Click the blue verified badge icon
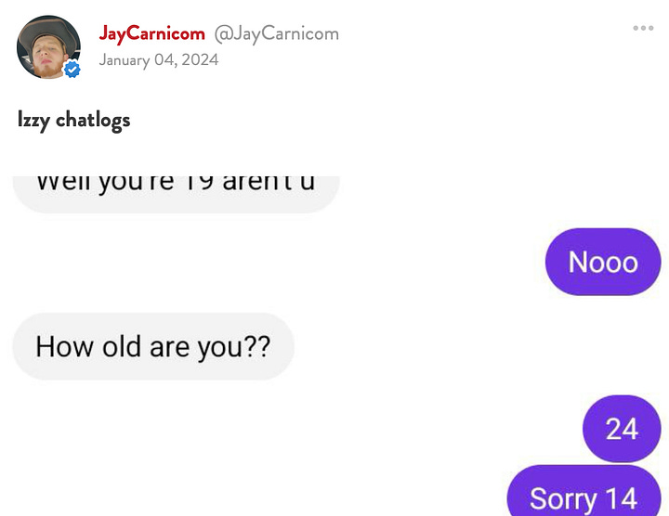 pos(72,69)
